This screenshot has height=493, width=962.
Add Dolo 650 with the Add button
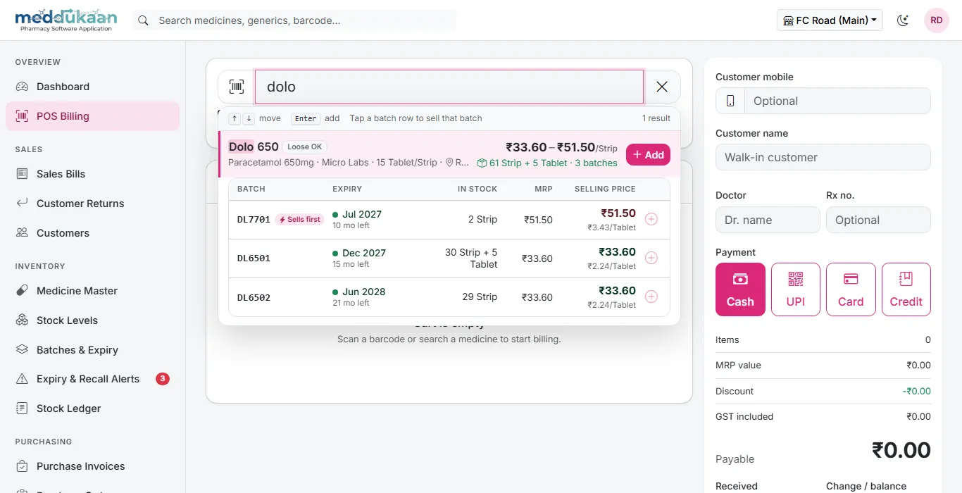click(648, 155)
